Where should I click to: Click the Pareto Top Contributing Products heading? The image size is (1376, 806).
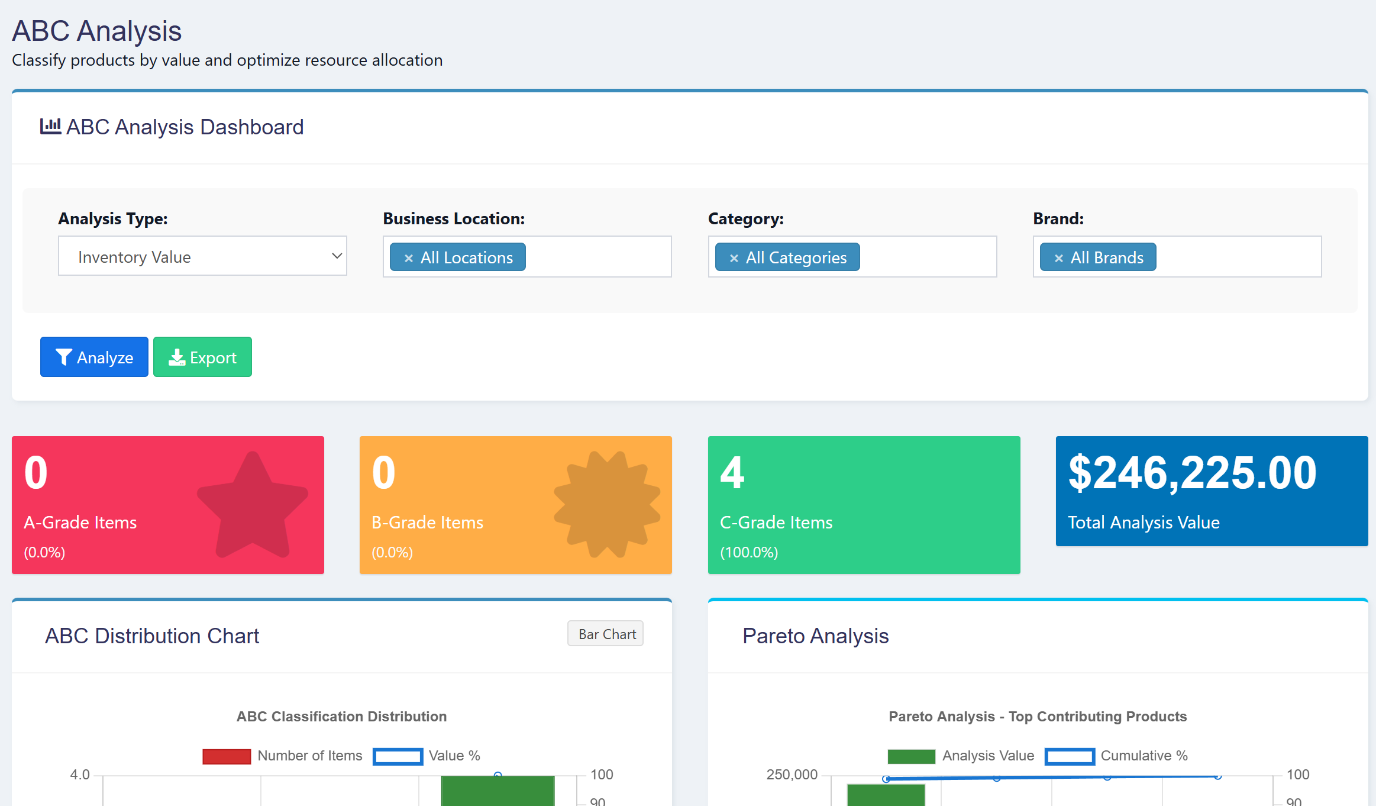[1038, 716]
